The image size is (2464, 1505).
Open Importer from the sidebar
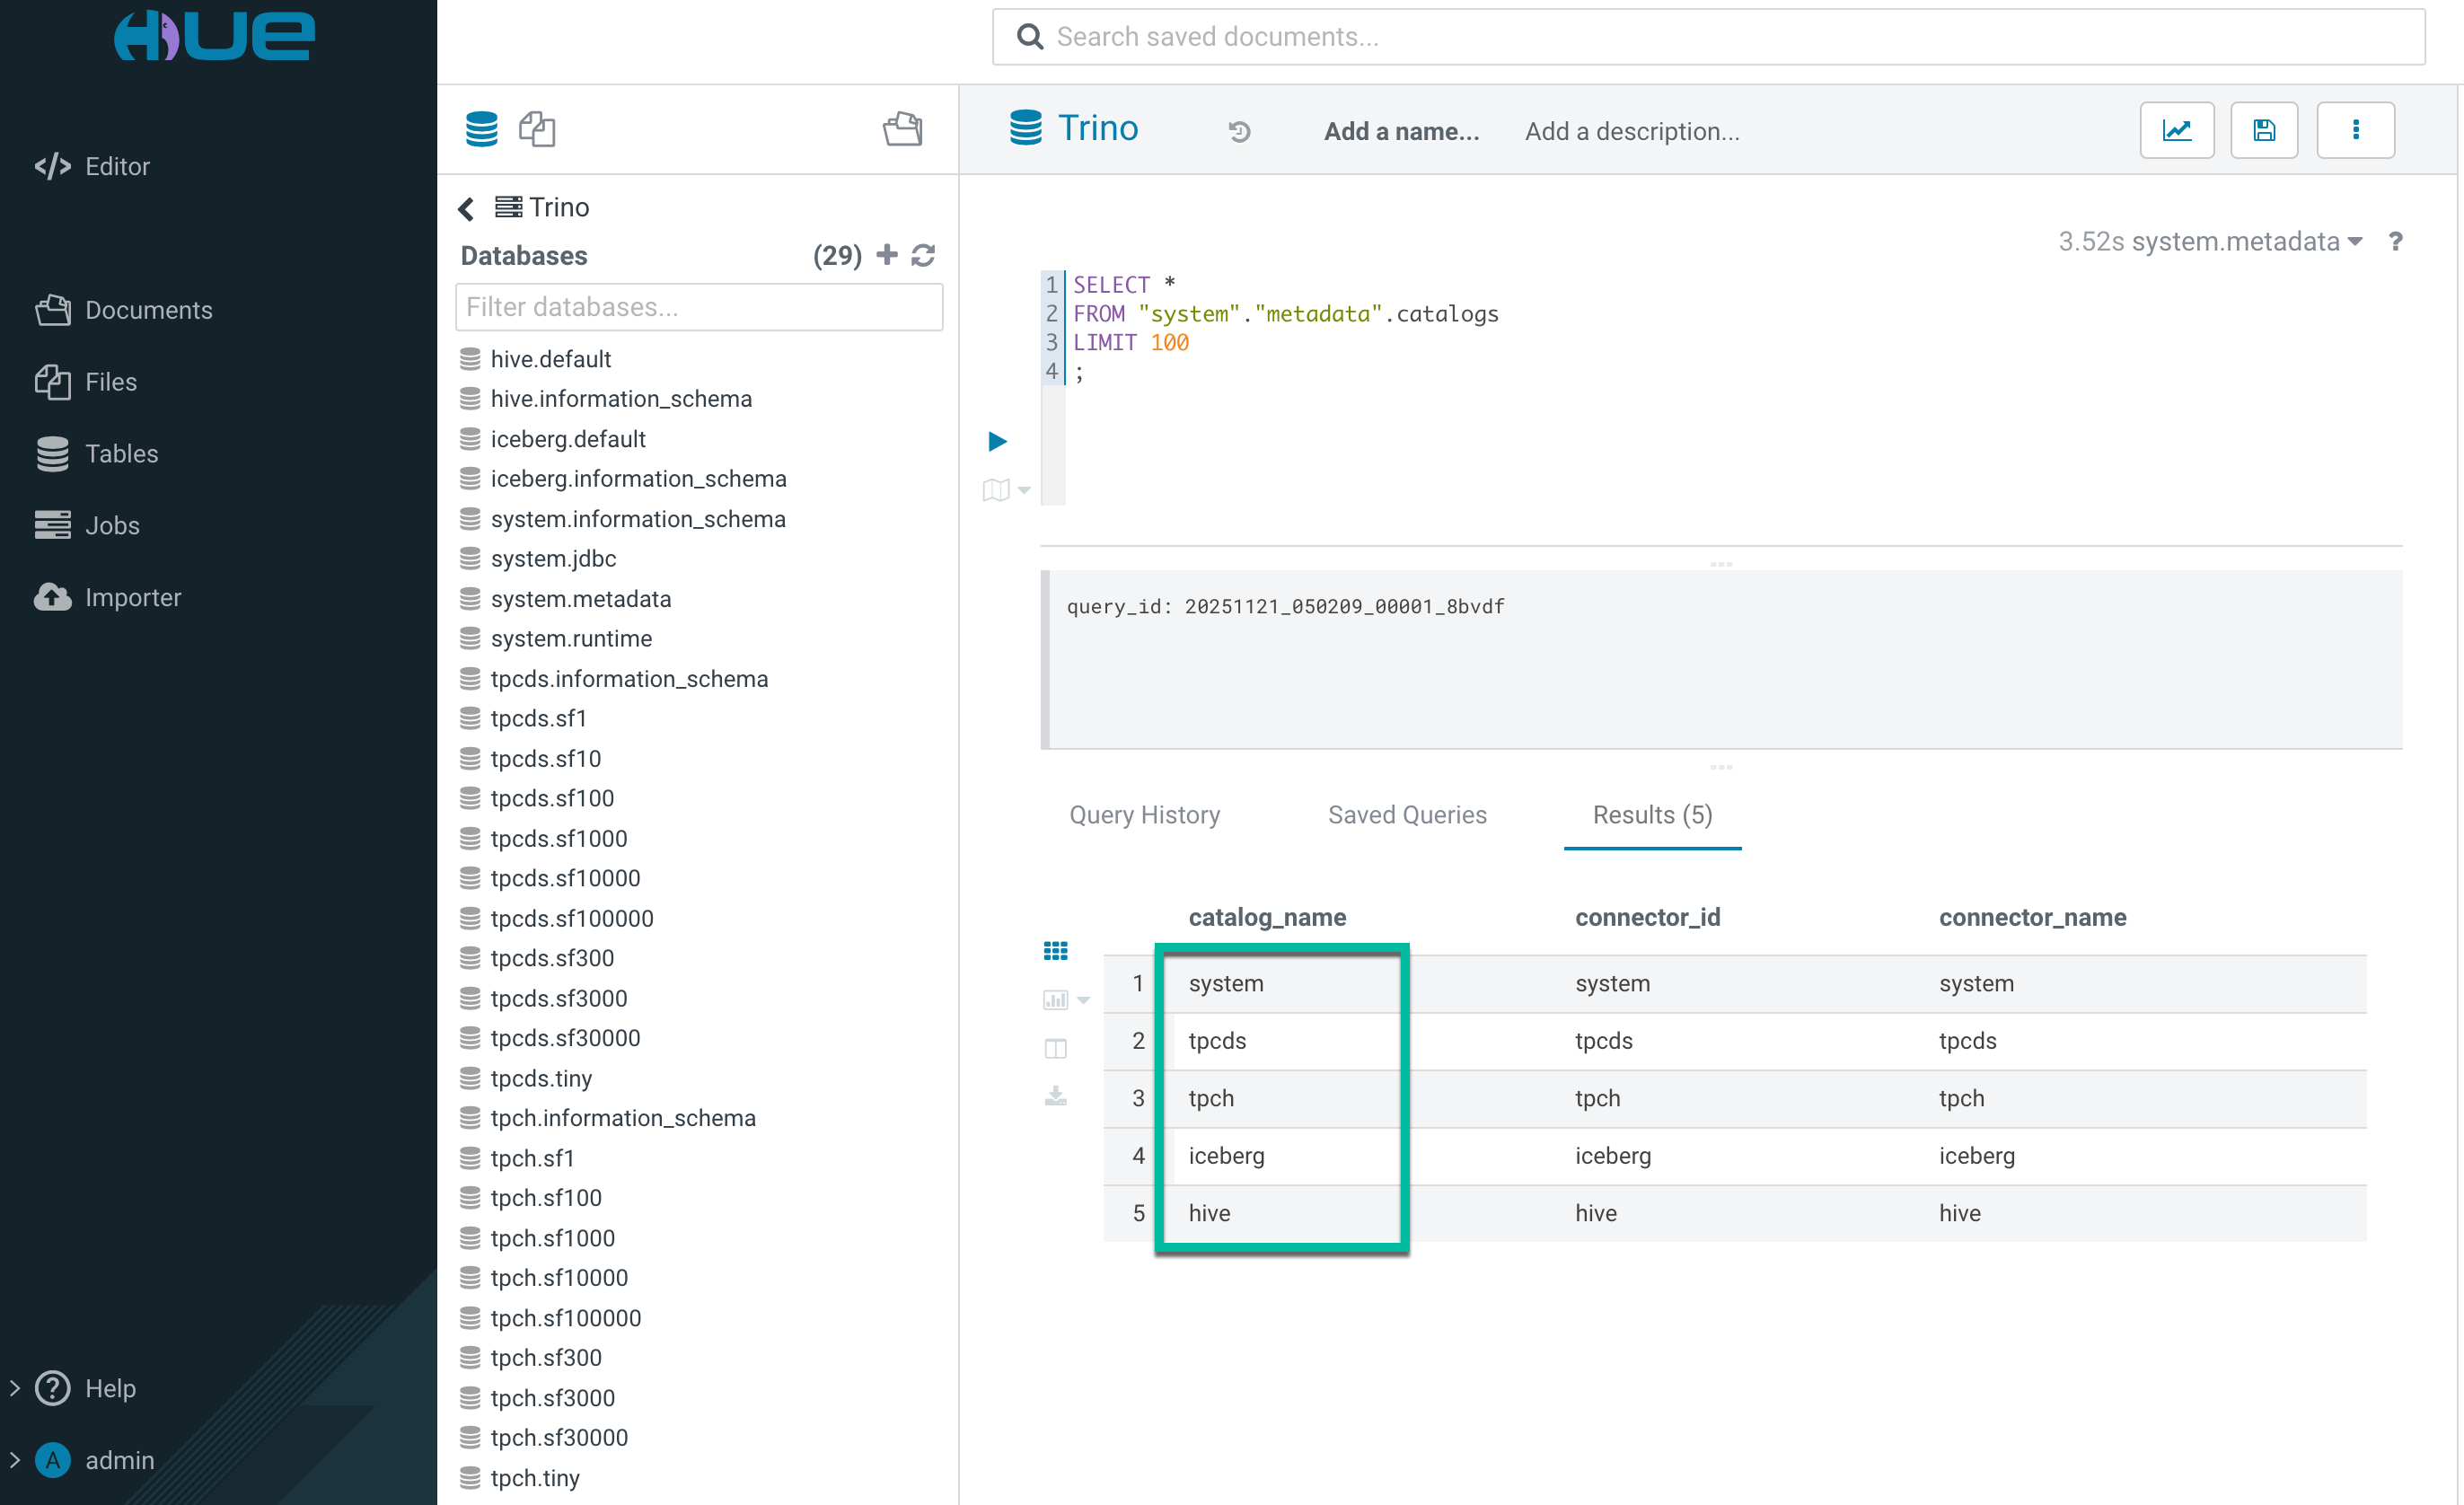[x=132, y=597]
